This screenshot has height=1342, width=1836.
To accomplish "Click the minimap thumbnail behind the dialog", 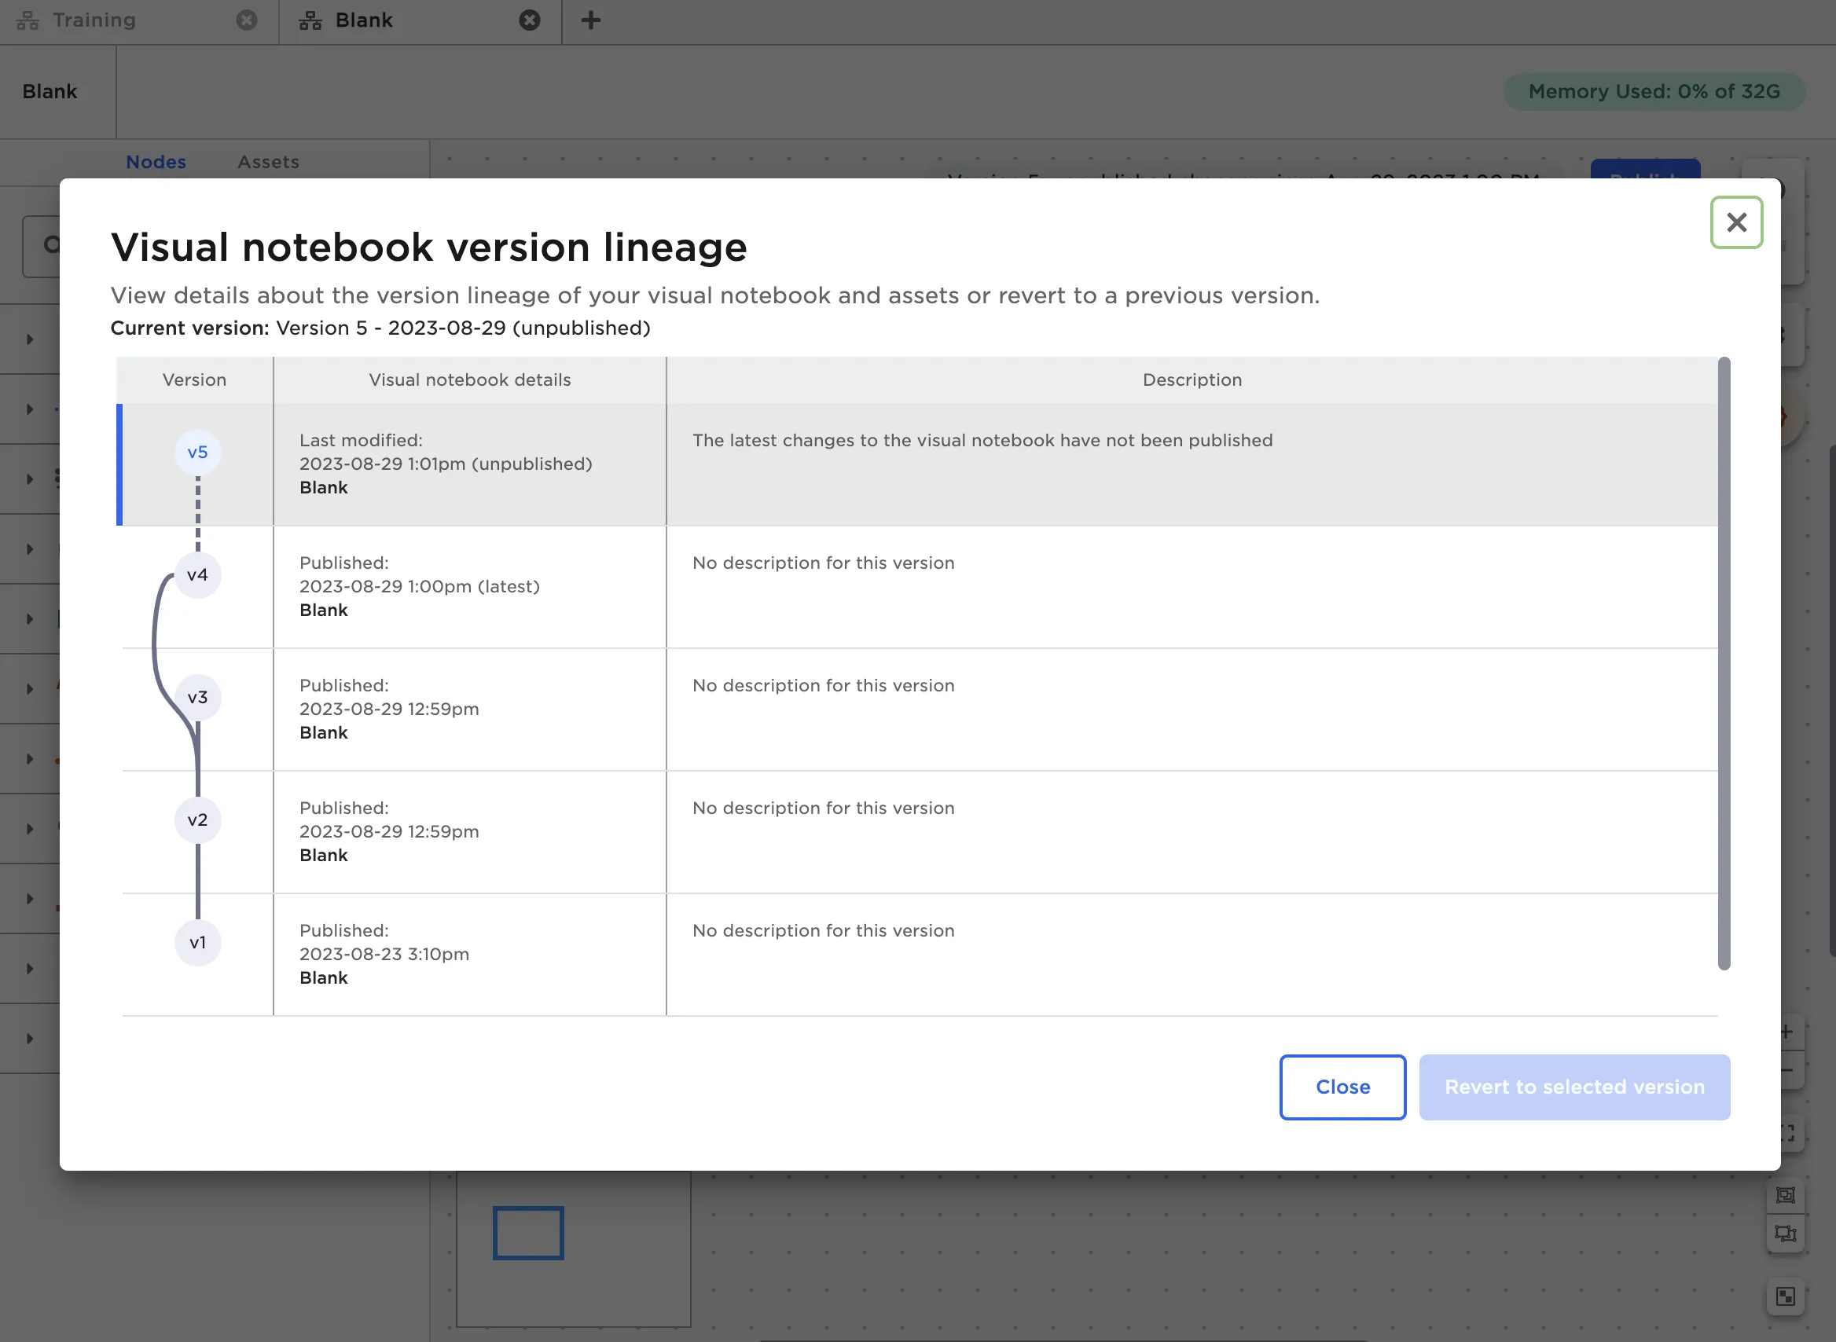I will 573,1248.
